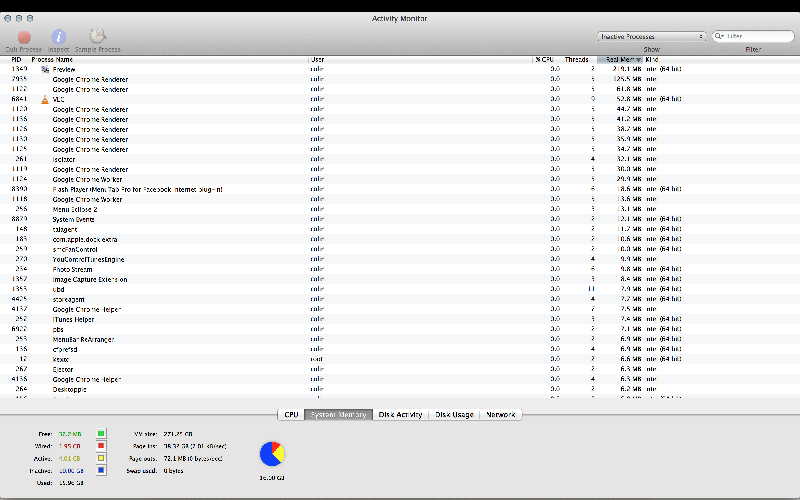Select the Isolator process row

coord(400,159)
